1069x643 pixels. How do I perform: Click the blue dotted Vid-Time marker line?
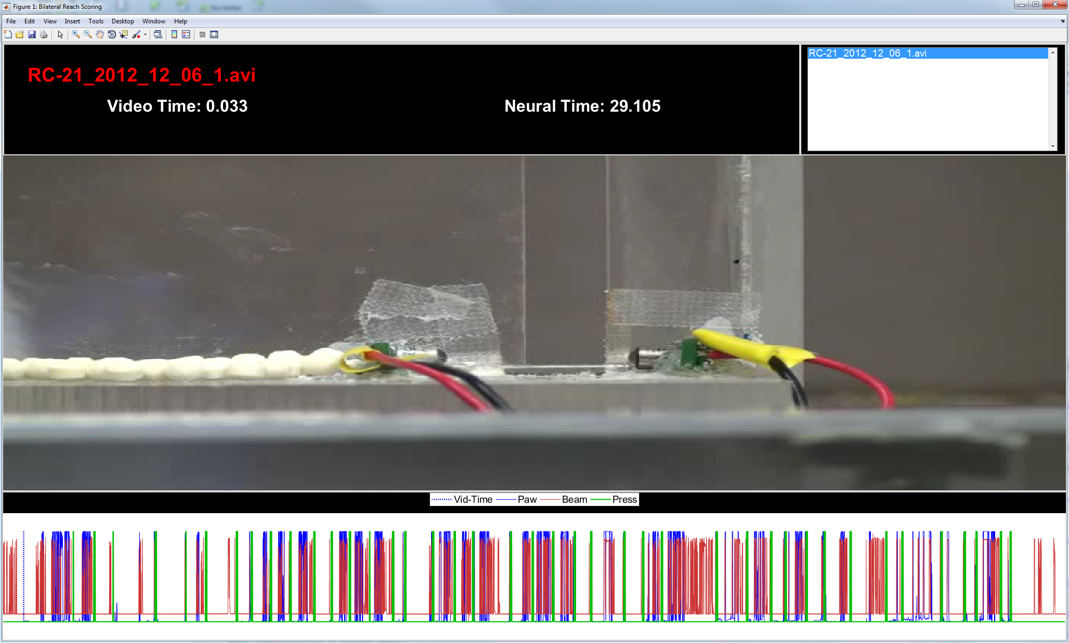tap(23, 571)
